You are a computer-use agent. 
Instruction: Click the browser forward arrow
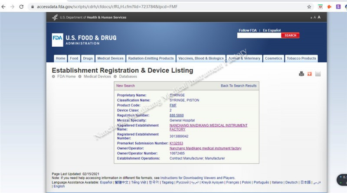(x=13, y=7)
